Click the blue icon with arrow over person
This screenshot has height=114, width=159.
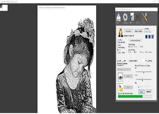tap(149, 37)
